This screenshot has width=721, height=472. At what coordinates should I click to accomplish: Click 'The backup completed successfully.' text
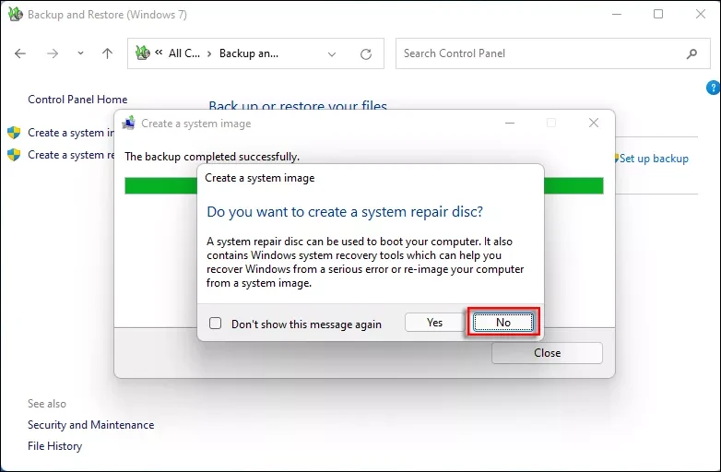pyautogui.click(x=212, y=157)
